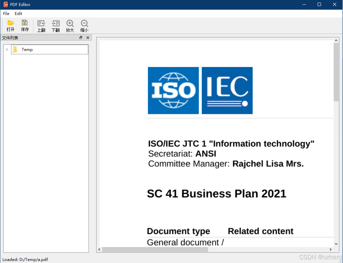The width and height of the screenshot is (343, 263).
Task: Click the ISO logo in the document
Action: pos(173,90)
